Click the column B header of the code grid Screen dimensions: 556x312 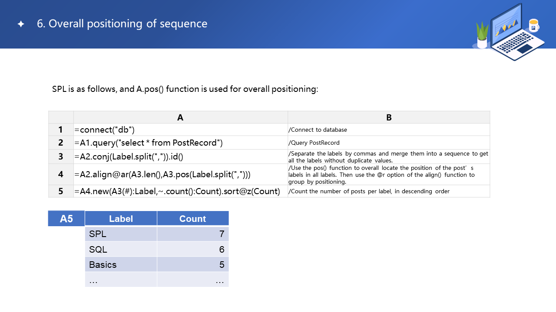click(x=389, y=117)
